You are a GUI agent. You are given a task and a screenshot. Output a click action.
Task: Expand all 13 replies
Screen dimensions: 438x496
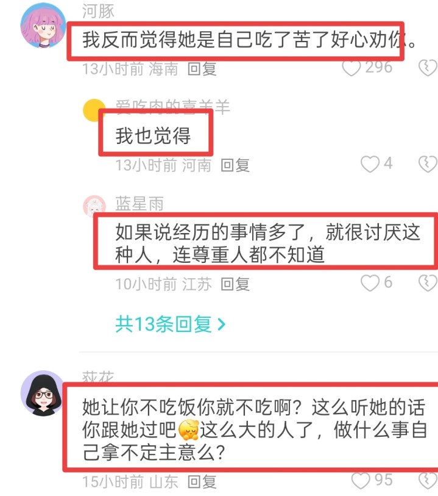click(170, 324)
